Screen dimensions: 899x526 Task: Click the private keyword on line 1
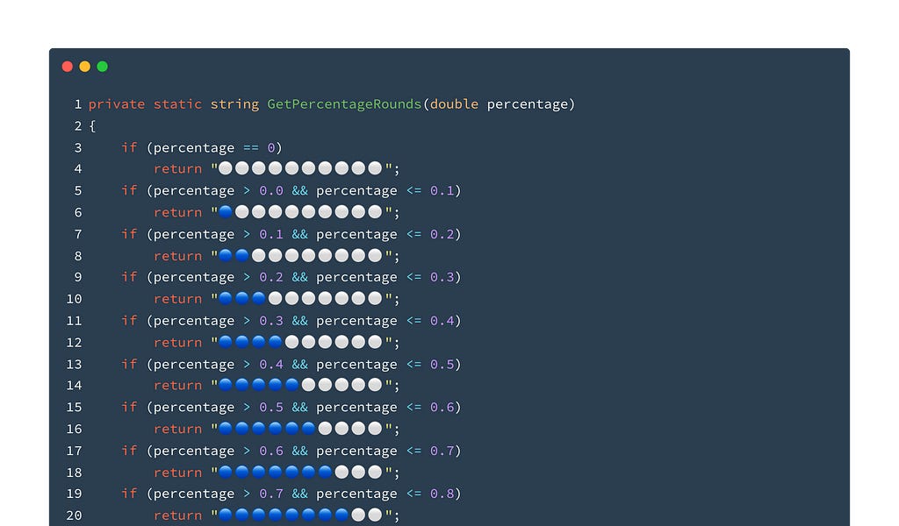[x=116, y=103]
